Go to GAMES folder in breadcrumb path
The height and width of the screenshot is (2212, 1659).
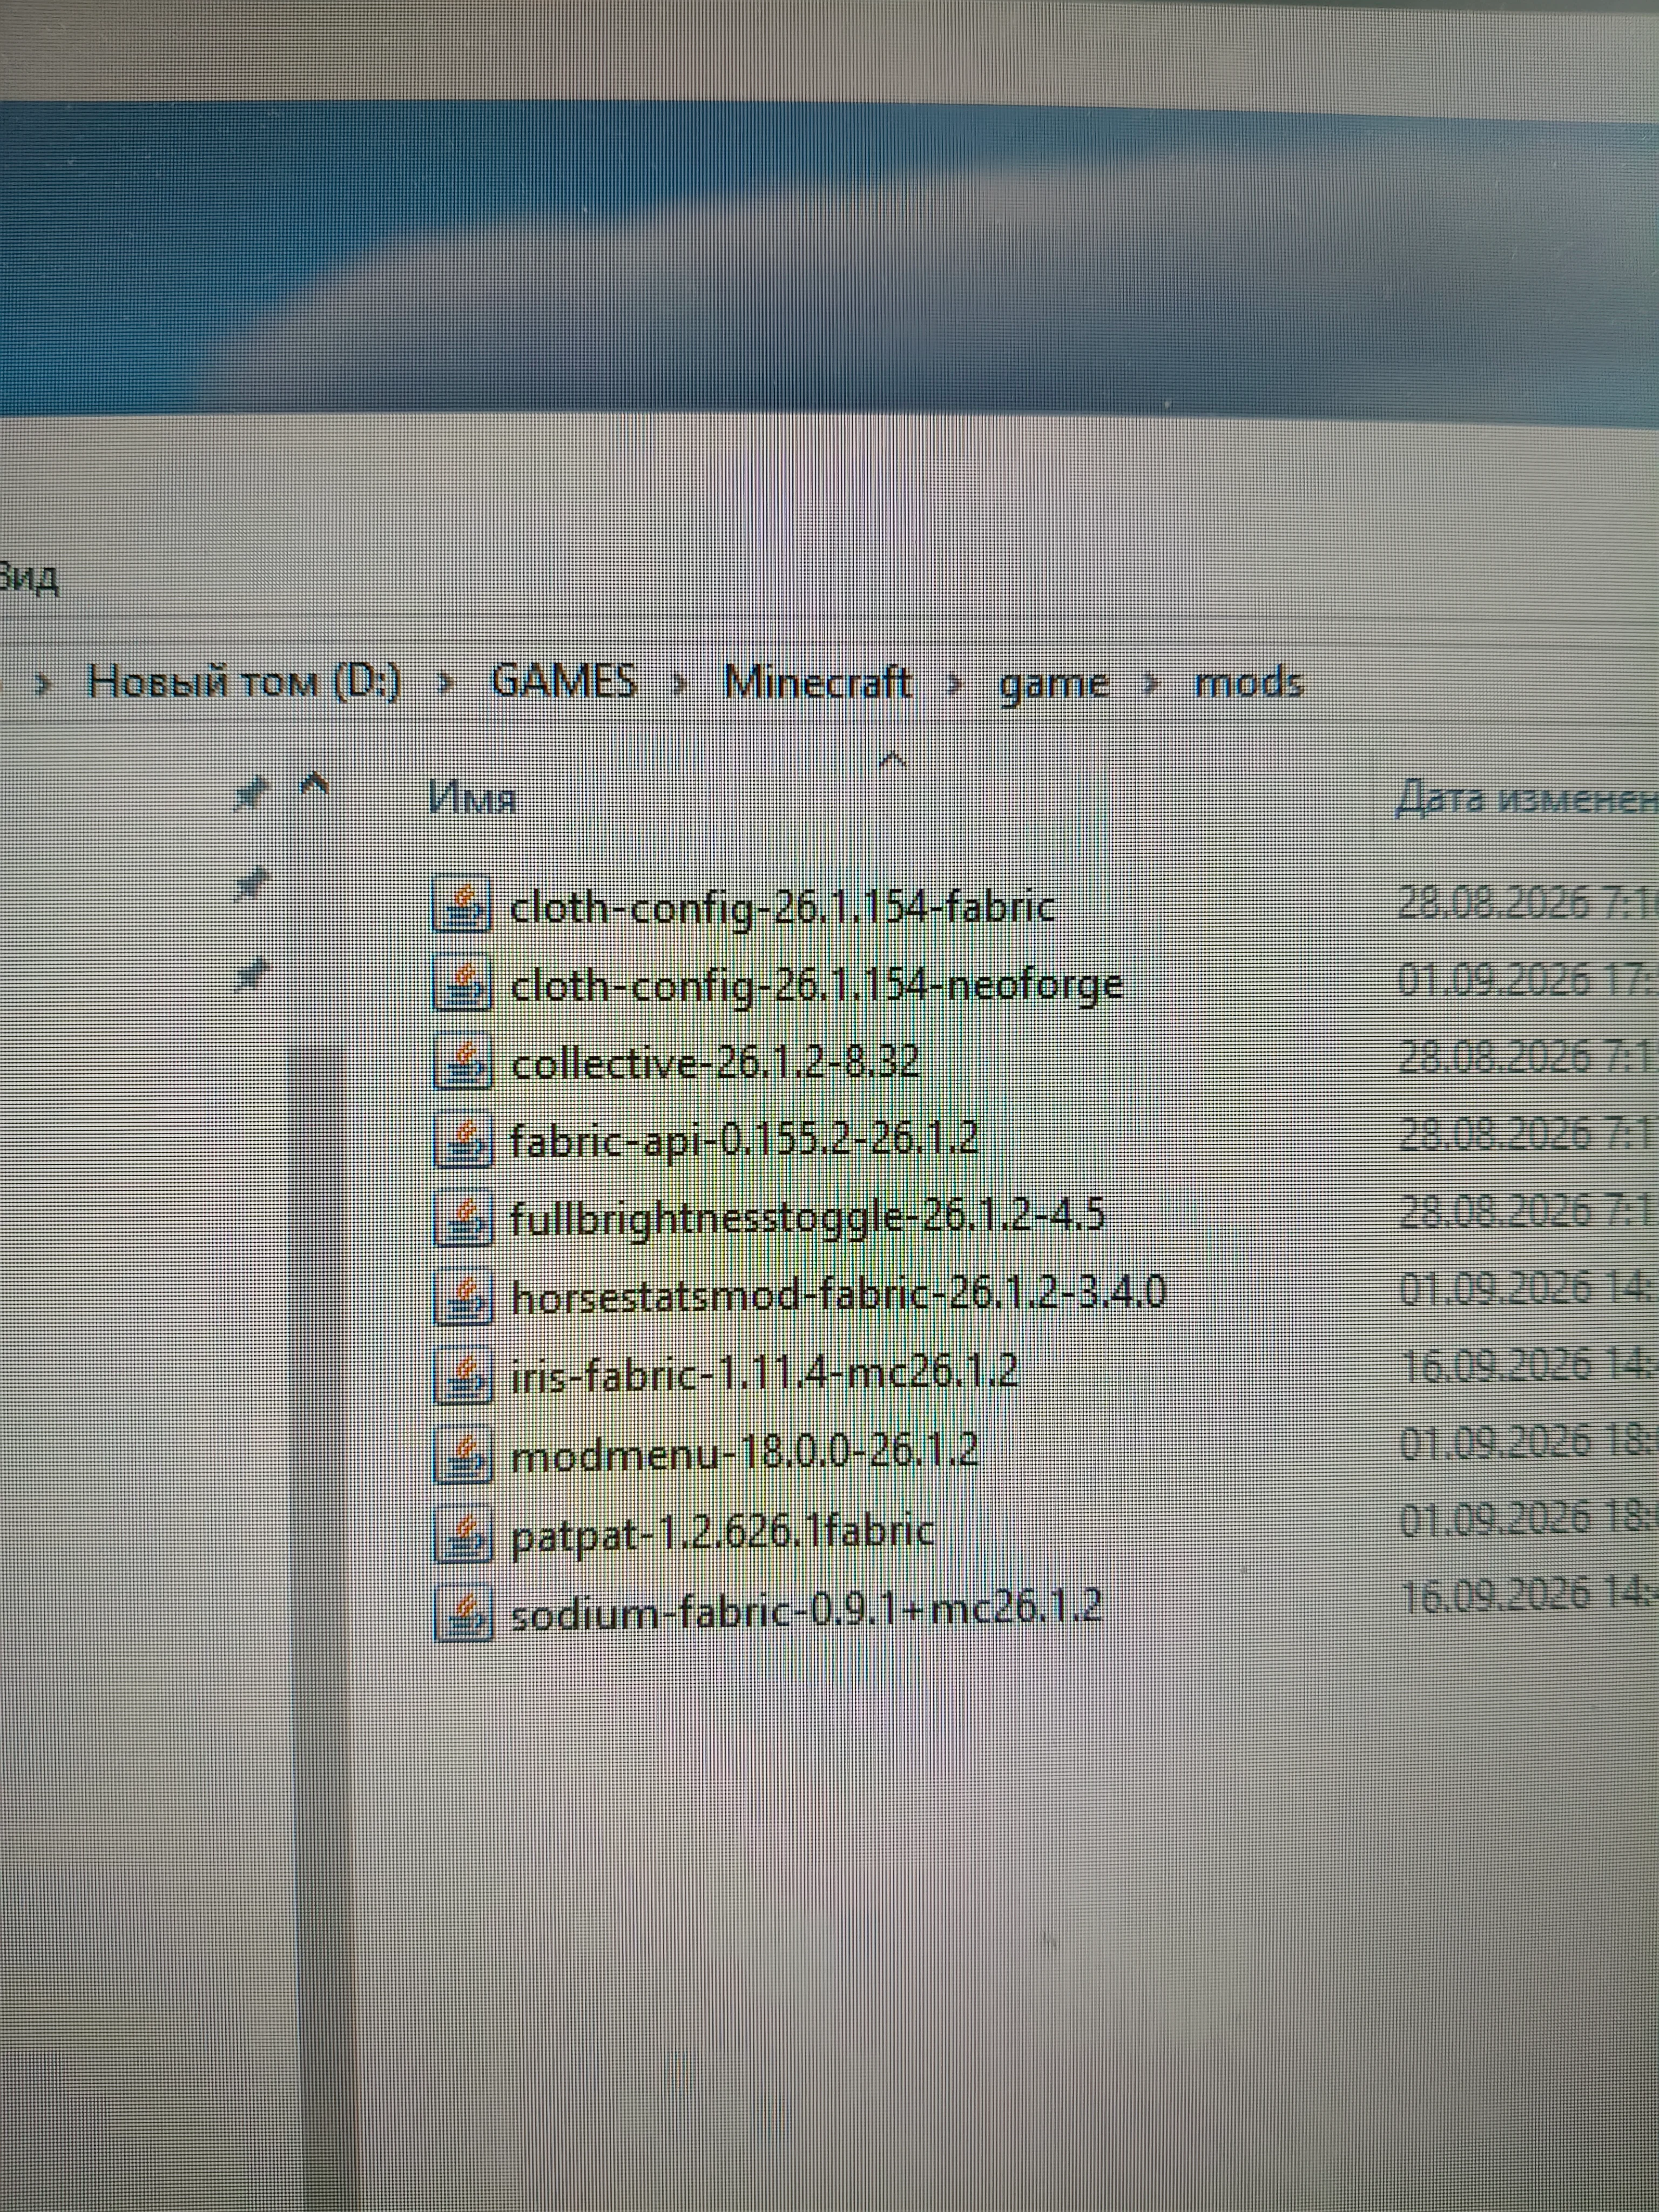point(564,682)
